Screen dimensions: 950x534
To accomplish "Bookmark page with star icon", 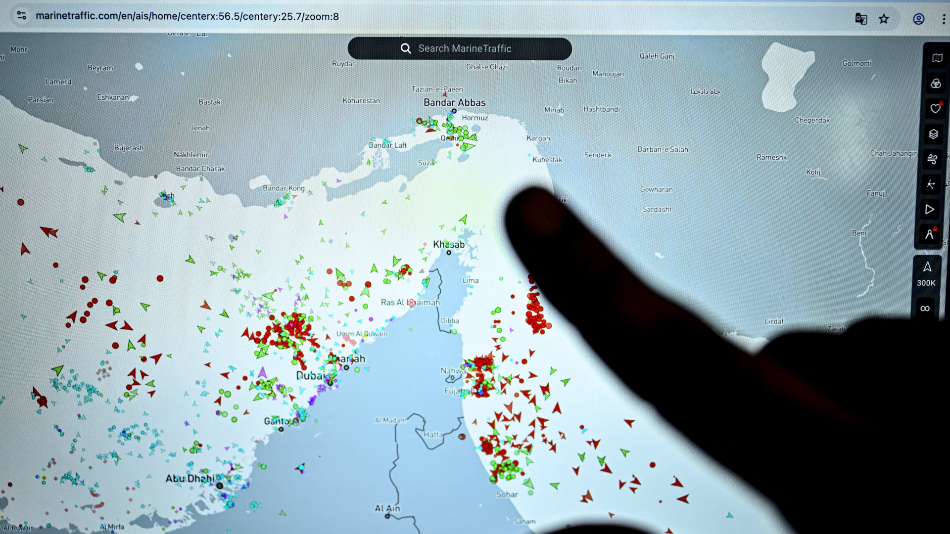I will tap(884, 19).
